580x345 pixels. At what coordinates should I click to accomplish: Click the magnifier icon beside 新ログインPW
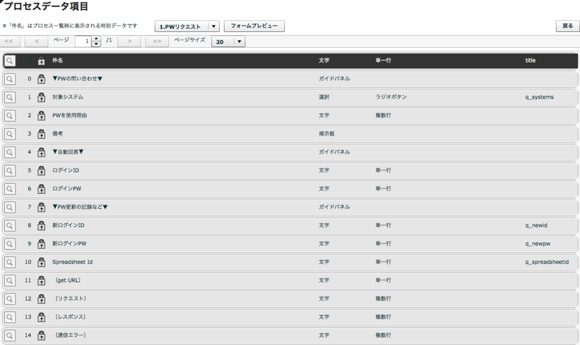click(10, 243)
